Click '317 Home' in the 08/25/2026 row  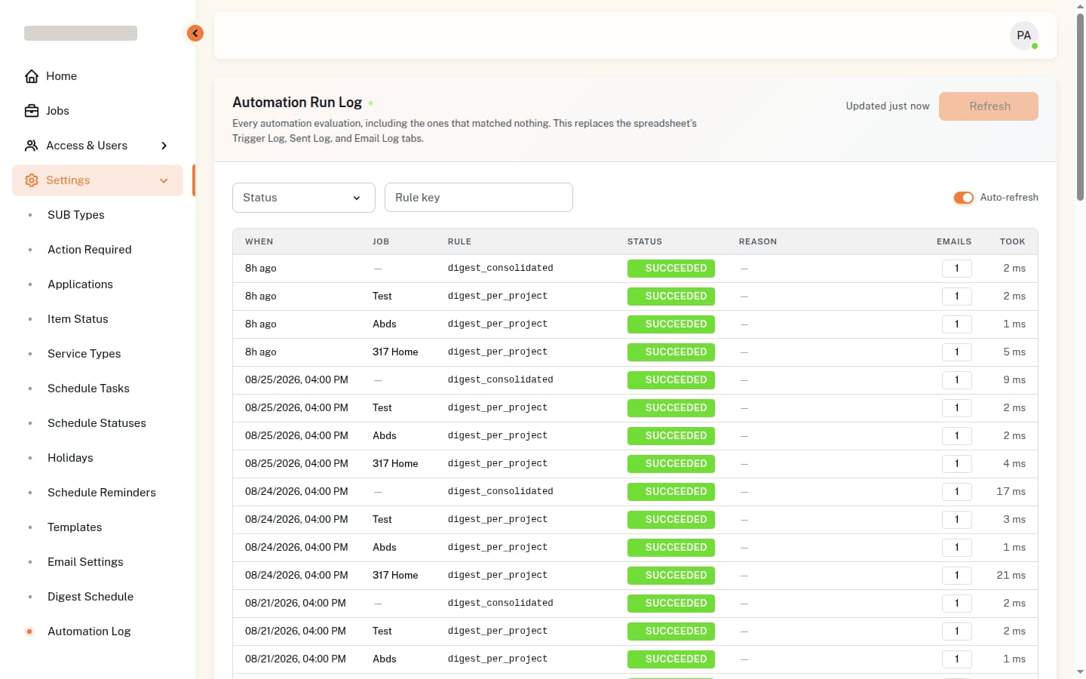pos(395,464)
